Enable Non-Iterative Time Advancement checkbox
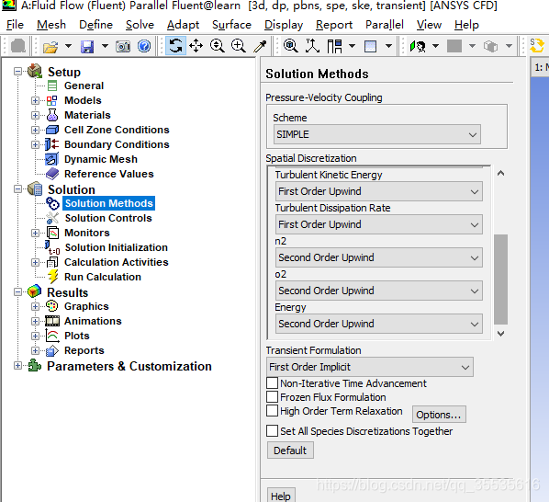 coord(272,382)
